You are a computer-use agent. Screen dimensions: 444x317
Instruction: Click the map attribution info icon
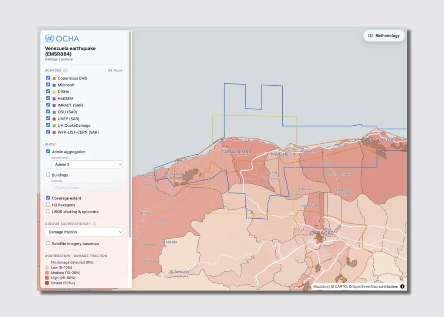402,286
